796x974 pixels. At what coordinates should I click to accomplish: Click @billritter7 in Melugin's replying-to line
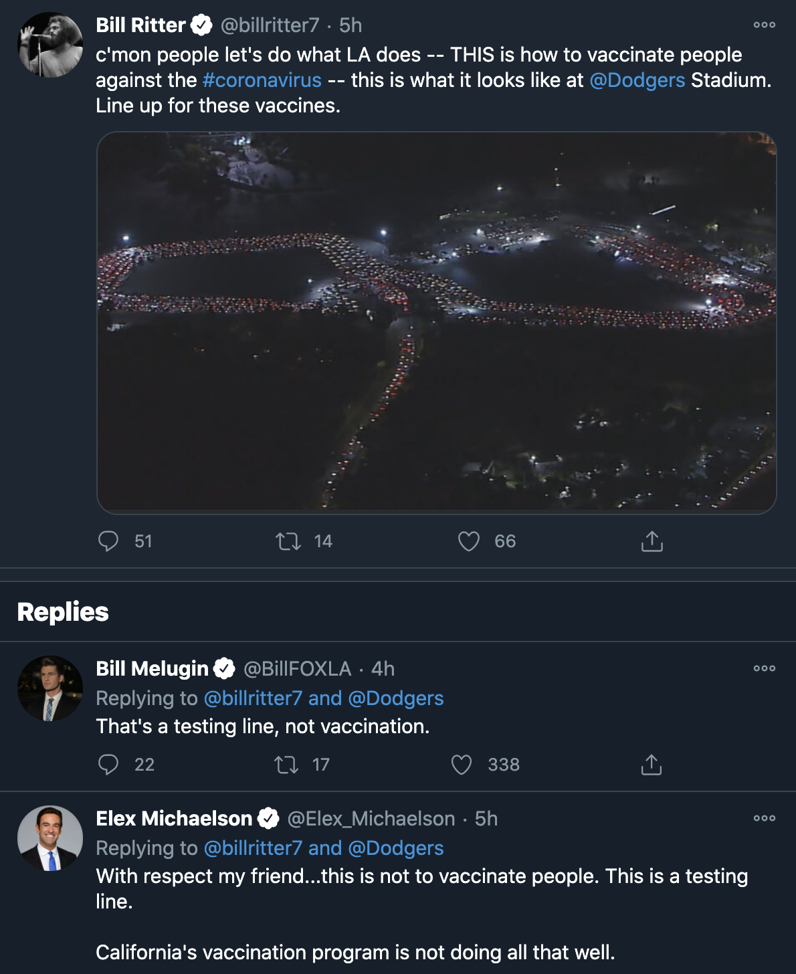253,698
